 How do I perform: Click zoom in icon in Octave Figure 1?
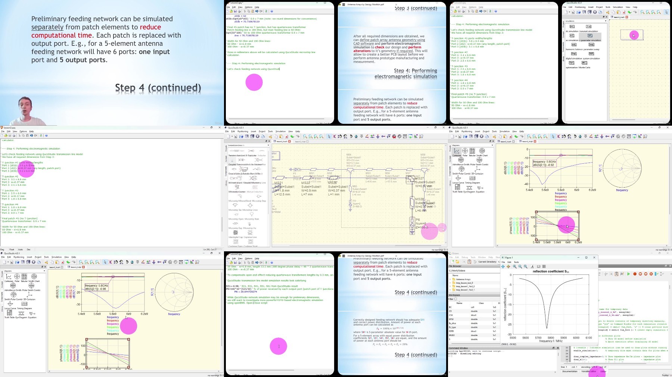514,266
